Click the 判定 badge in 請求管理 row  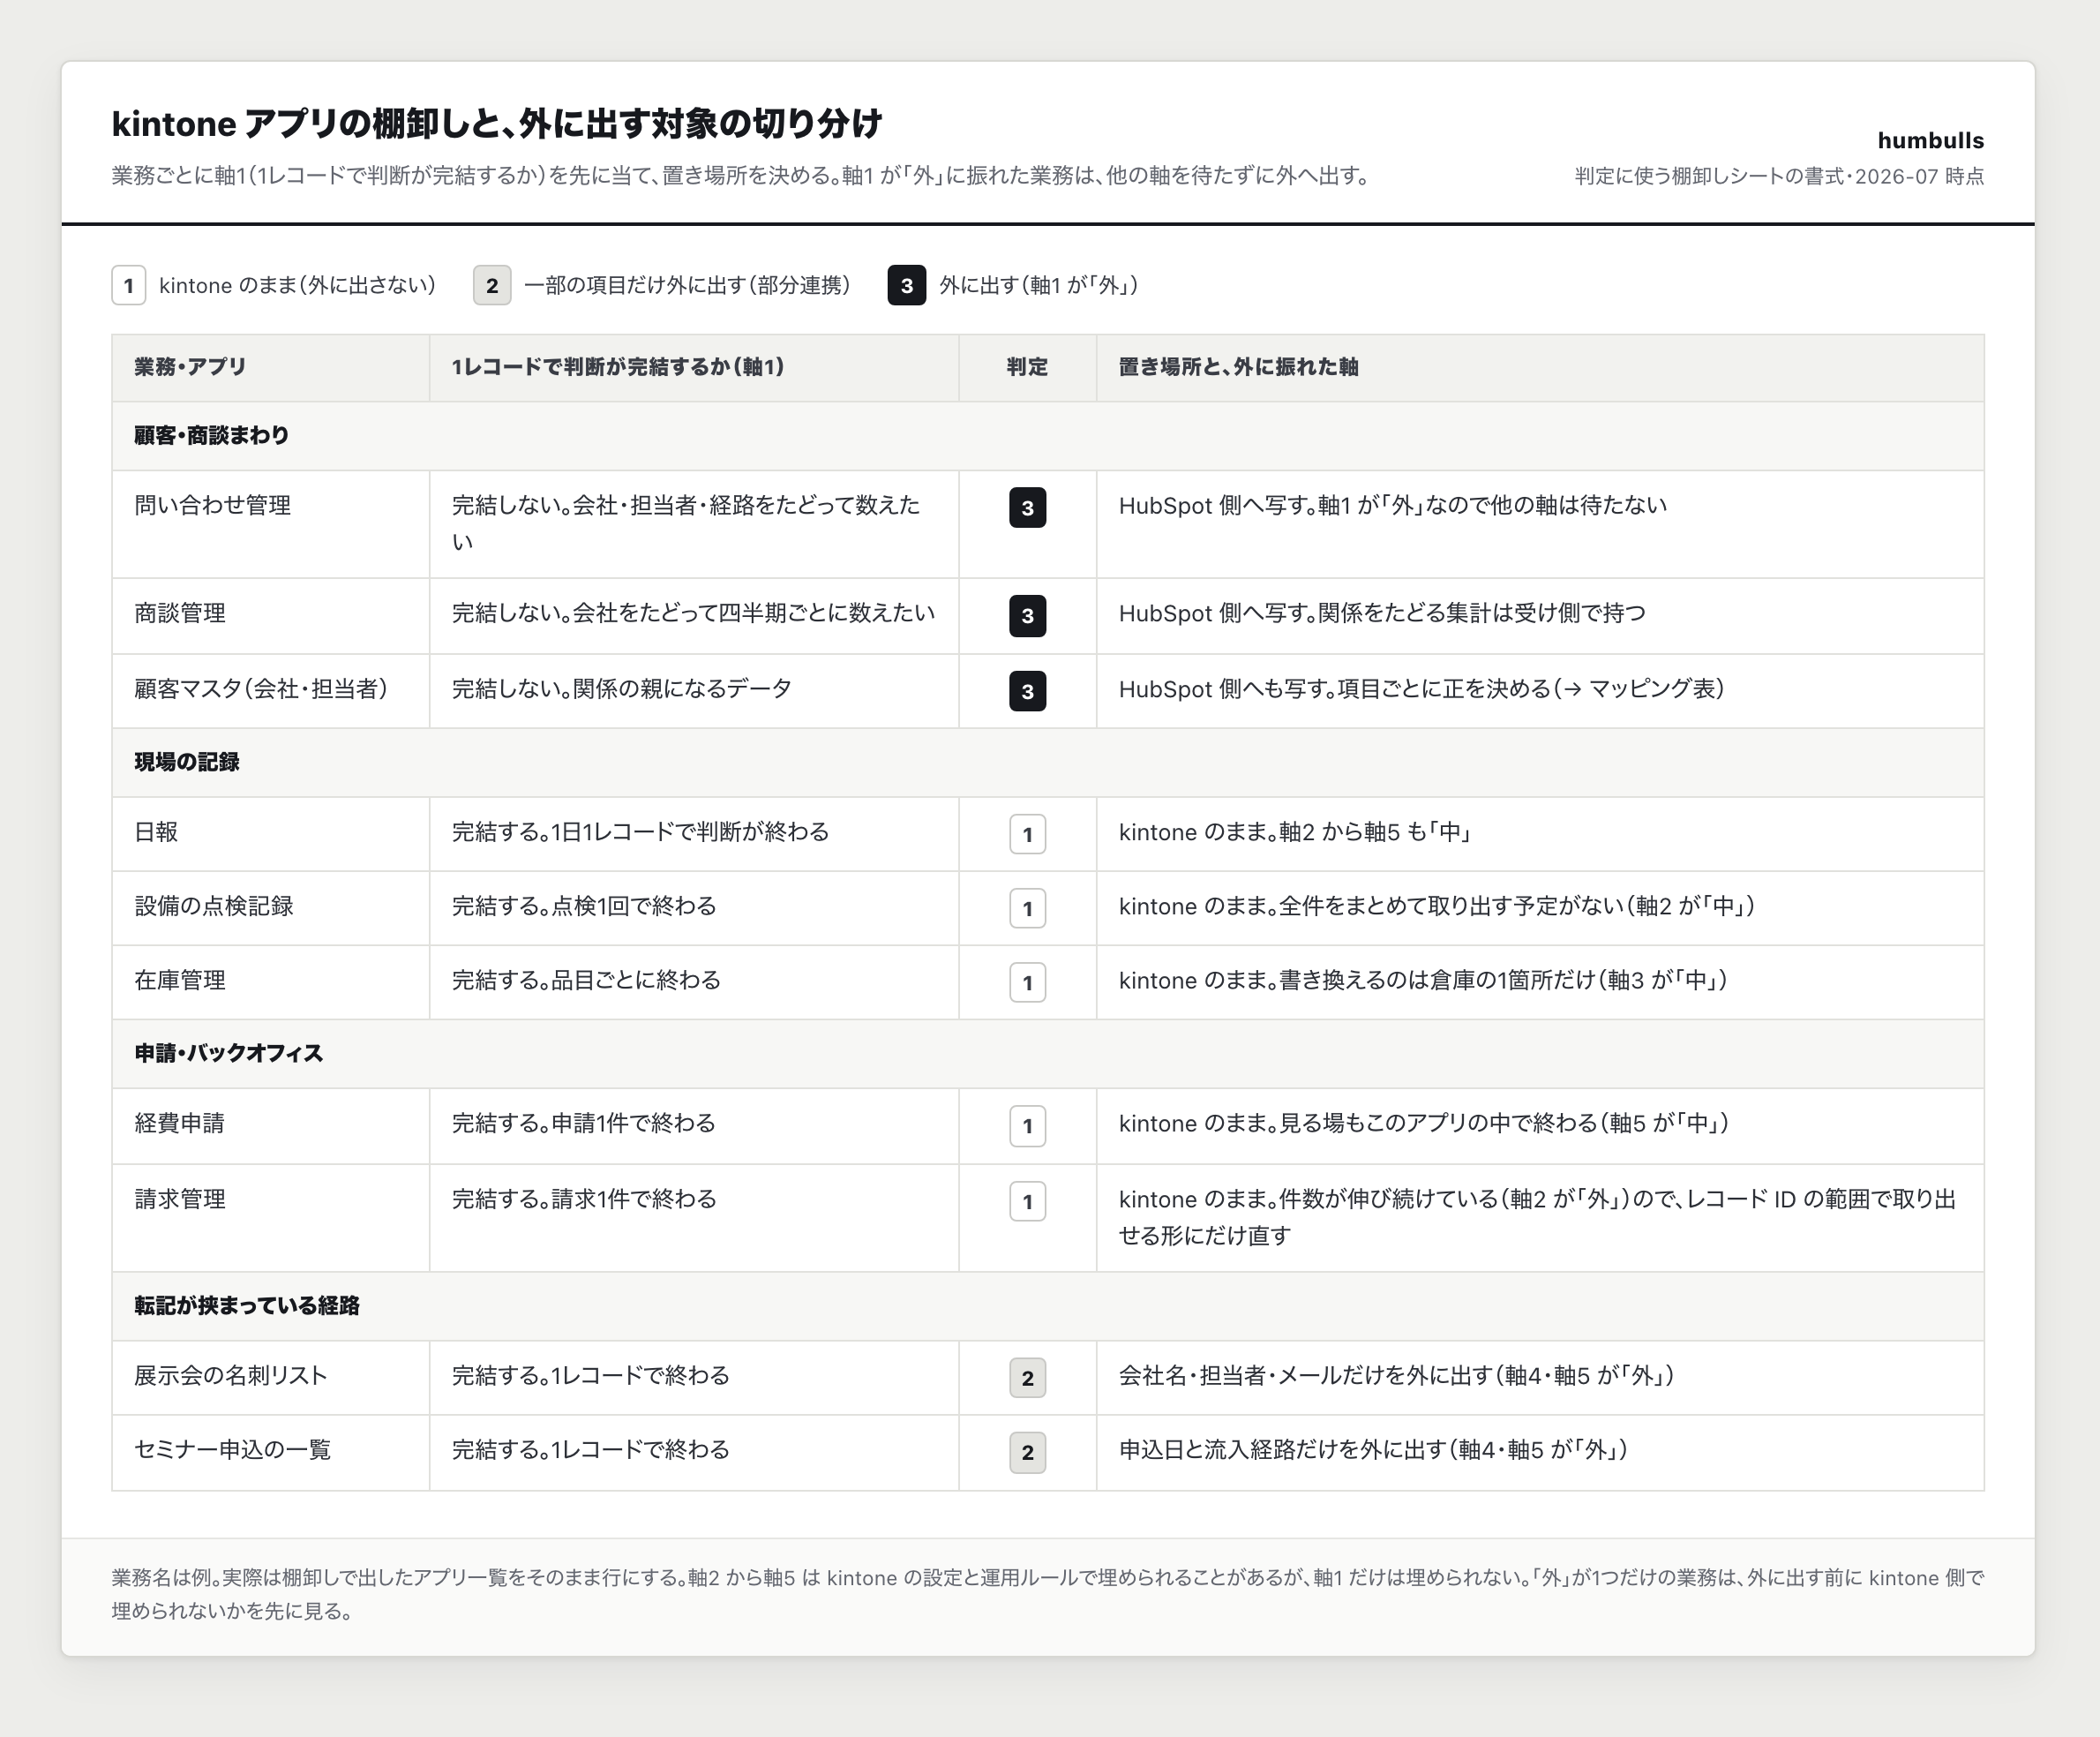(1027, 1202)
